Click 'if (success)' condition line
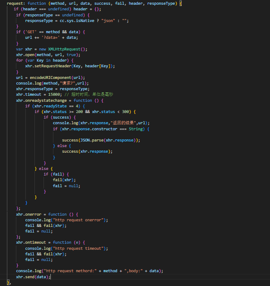The image size is (270, 286). (60, 117)
